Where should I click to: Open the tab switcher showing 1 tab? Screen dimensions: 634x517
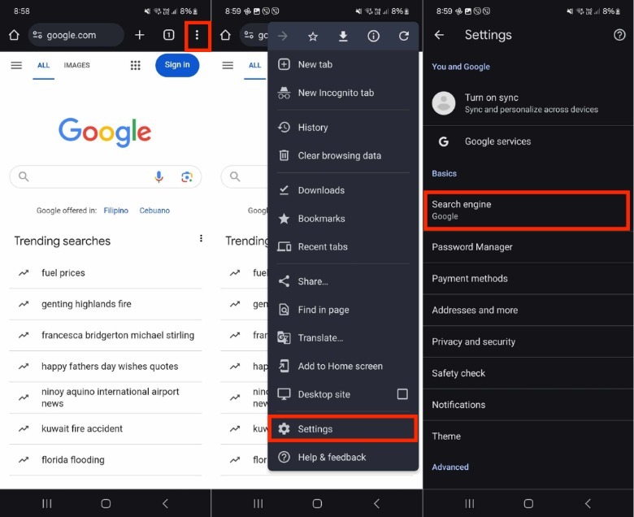coord(168,35)
